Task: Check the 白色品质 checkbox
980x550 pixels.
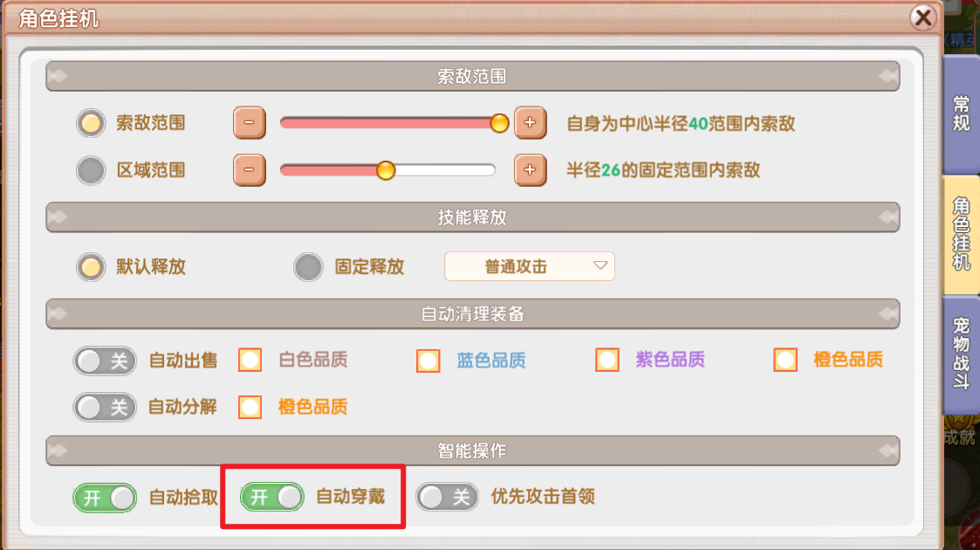Action: (x=250, y=360)
